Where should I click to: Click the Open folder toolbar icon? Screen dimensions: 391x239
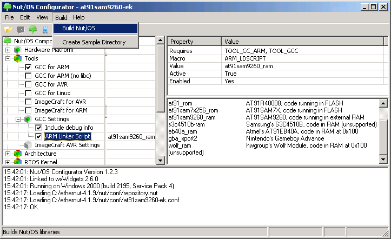[8, 29]
